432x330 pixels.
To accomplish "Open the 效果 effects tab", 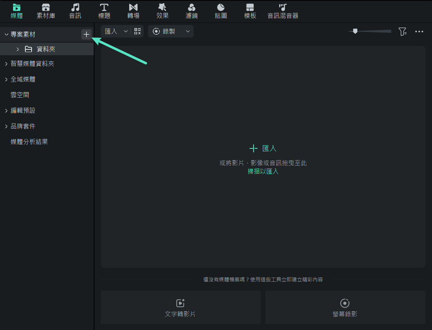I will click(163, 11).
